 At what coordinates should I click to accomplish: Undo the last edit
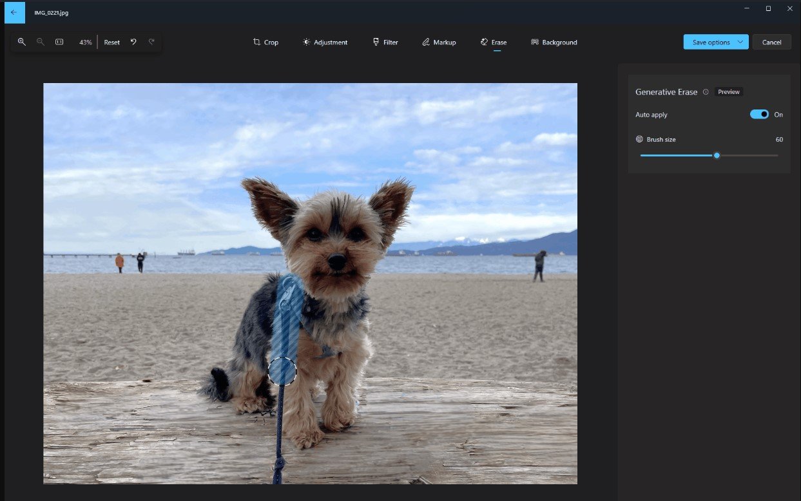coord(133,42)
